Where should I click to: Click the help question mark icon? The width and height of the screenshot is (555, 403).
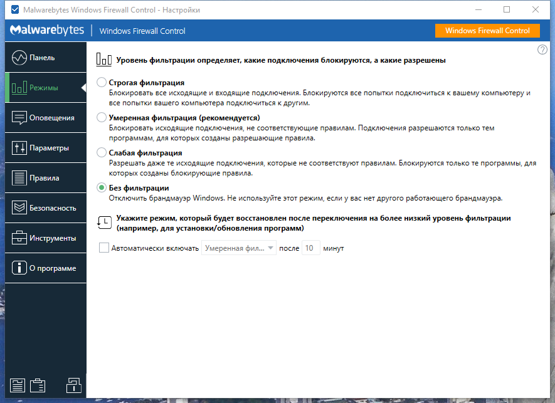[542, 50]
